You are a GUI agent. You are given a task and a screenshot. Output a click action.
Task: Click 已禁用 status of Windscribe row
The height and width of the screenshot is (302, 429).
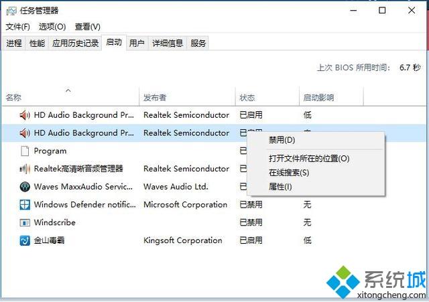click(x=251, y=222)
